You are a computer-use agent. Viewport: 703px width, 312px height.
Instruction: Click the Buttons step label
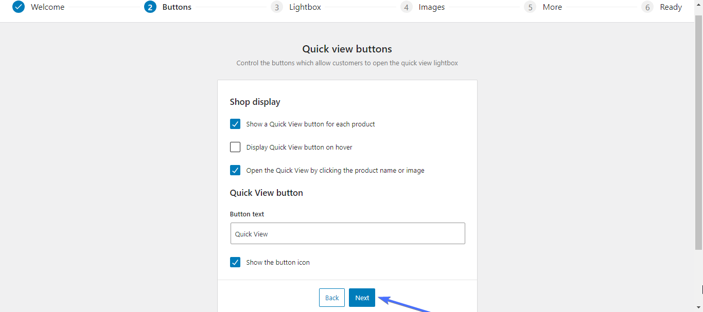177,7
